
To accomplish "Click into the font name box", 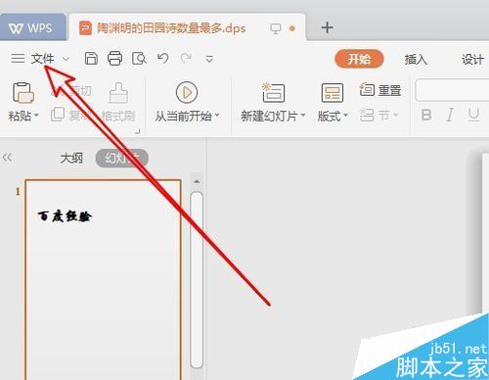I will pos(453,90).
